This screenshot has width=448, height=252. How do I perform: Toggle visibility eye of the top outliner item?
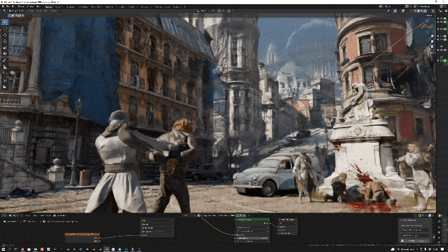click(441, 19)
